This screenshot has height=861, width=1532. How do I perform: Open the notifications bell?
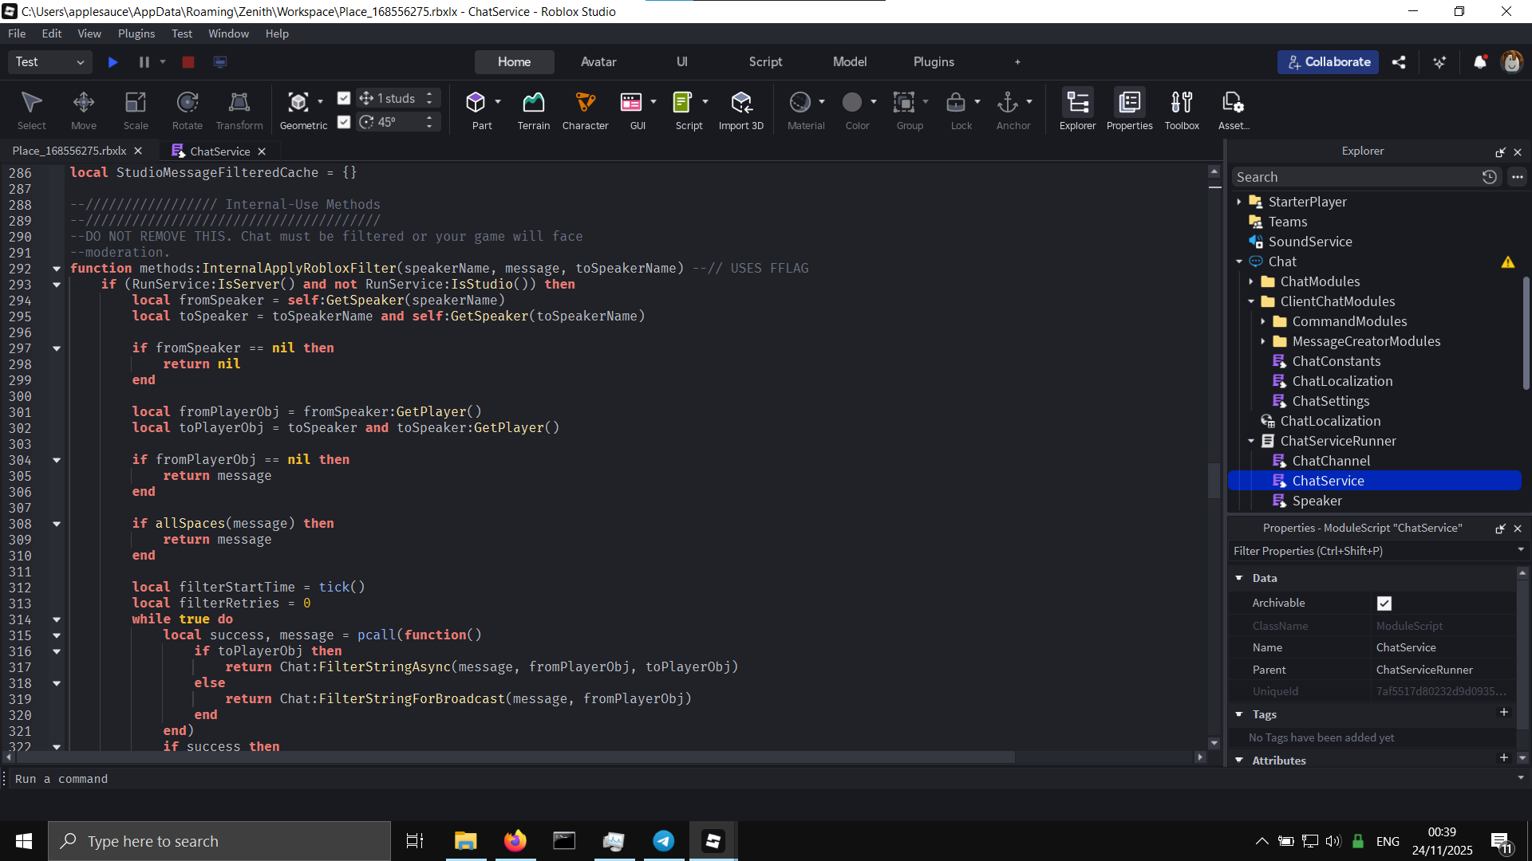tap(1479, 62)
